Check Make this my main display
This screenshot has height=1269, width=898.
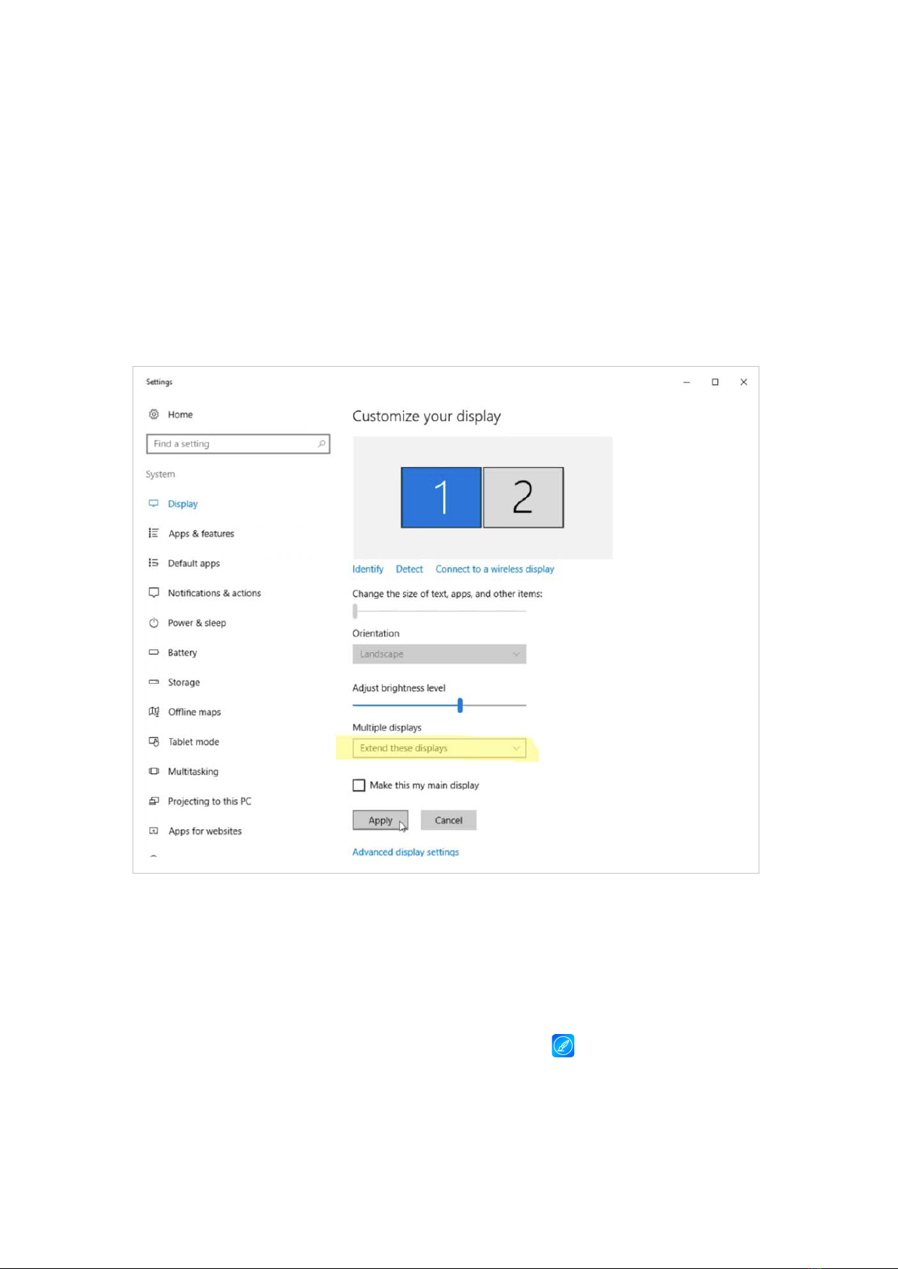(x=359, y=785)
